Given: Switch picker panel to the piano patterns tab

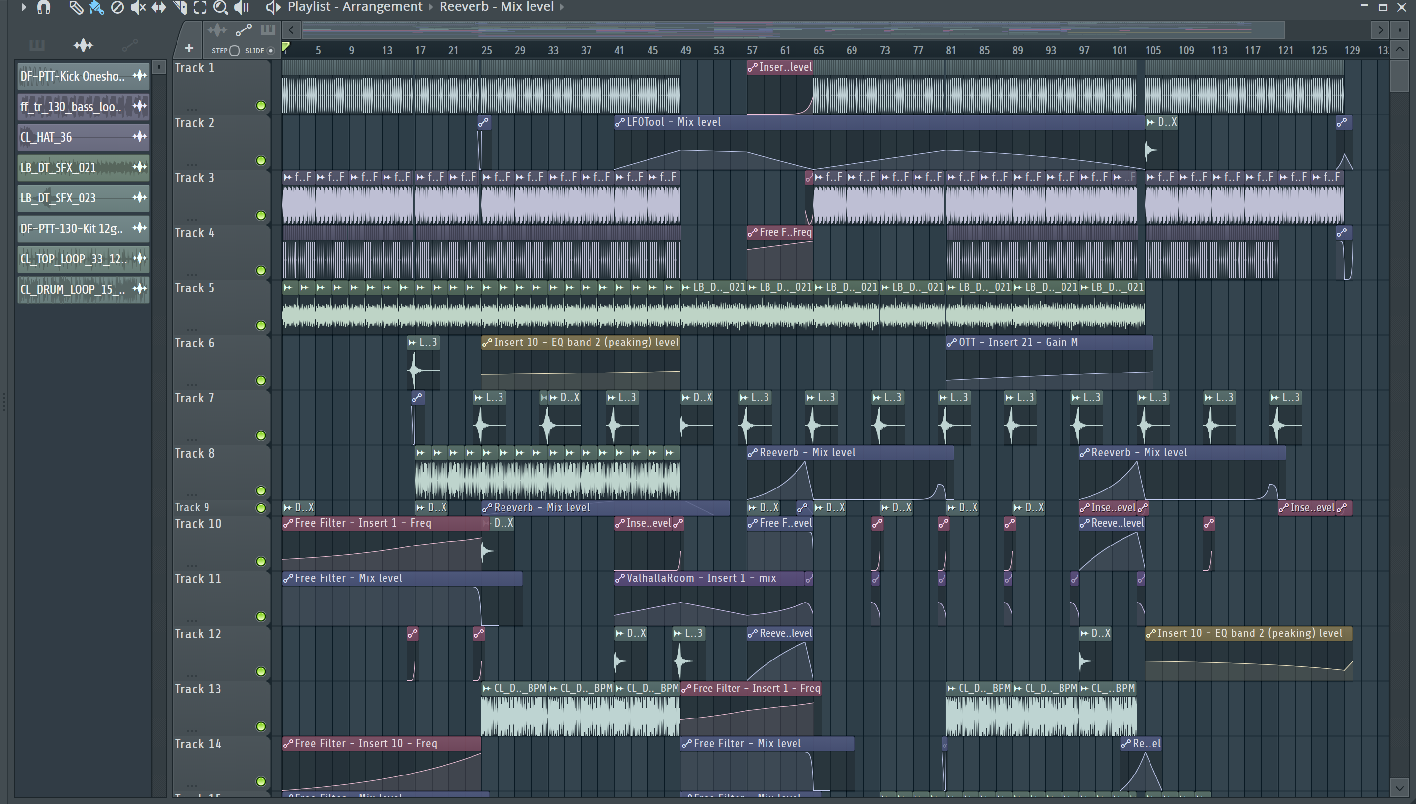Looking at the screenshot, I should click(37, 45).
